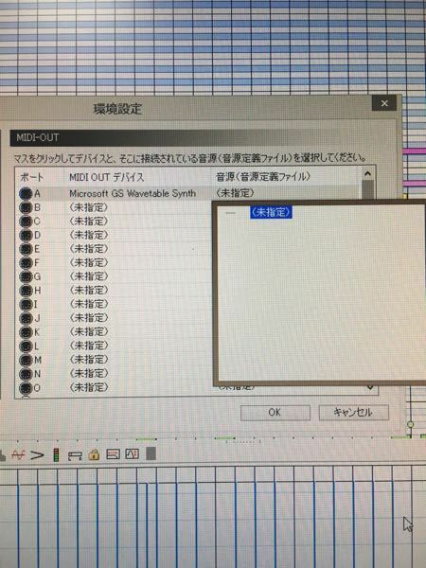Click the port N connector icon
Image resolution: width=426 pixels, height=568 pixels.
point(26,374)
